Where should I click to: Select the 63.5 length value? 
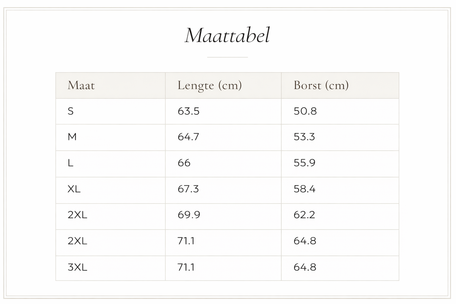(x=188, y=111)
